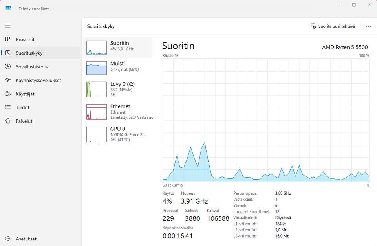Click the AMD Ryzen 5 5500 label

click(345, 47)
